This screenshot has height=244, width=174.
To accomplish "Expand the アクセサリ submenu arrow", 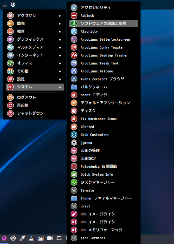I will 60,16.
